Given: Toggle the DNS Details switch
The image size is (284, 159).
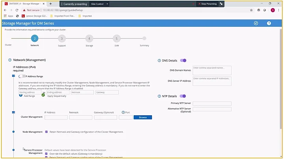Looking at the screenshot, I should point(183,61).
